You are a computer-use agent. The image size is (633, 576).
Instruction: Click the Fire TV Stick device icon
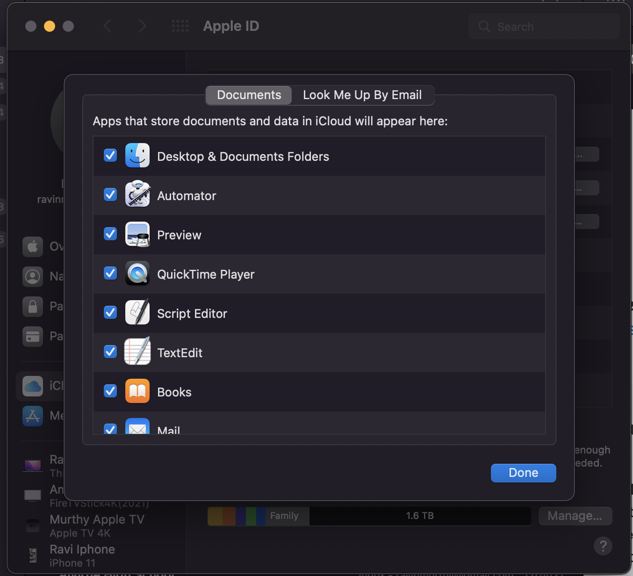tap(33, 496)
